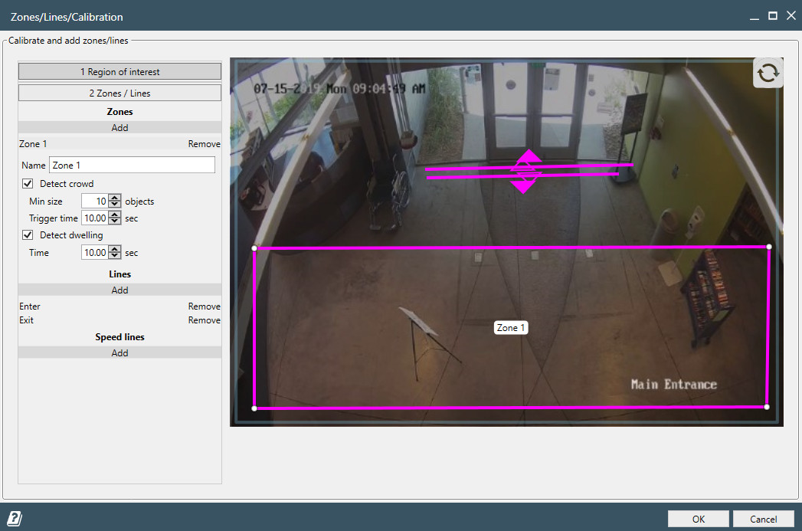Decrease the crowd Trigger time value
The width and height of the screenshot is (802, 531).
click(115, 221)
